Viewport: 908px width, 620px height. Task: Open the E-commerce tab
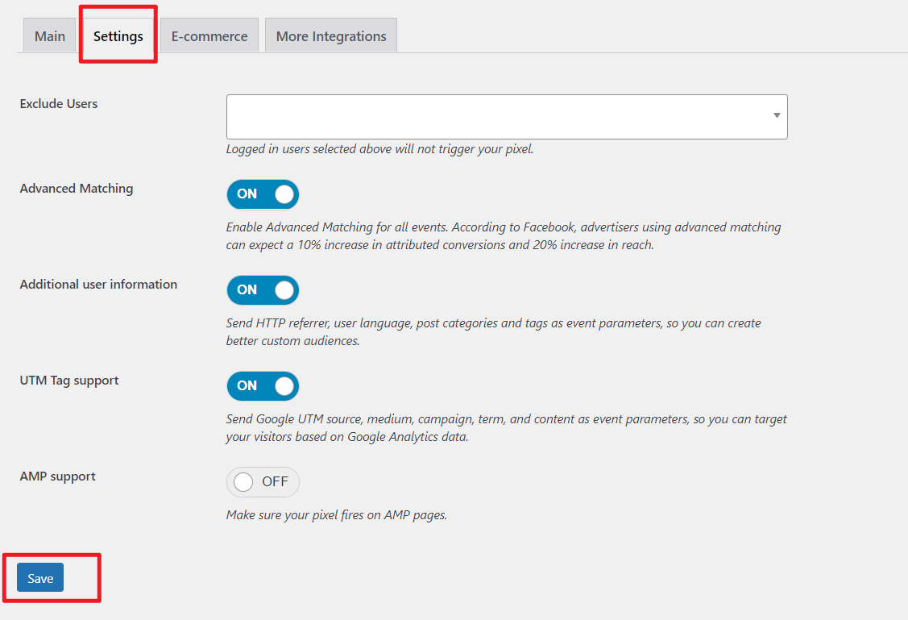(209, 36)
